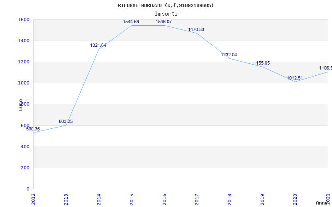
Task: Click the 1600 y-axis tick label
Action: (24, 19)
